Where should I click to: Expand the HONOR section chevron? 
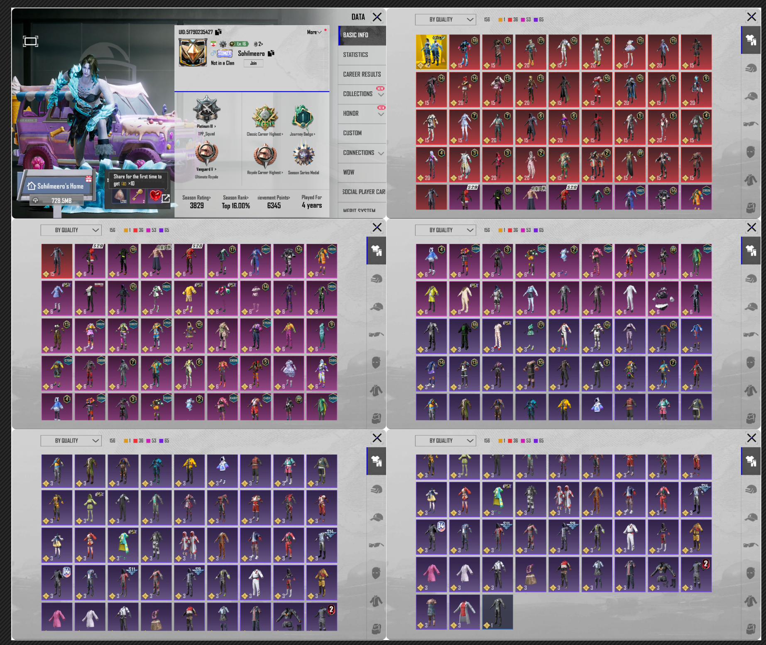tap(381, 114)
